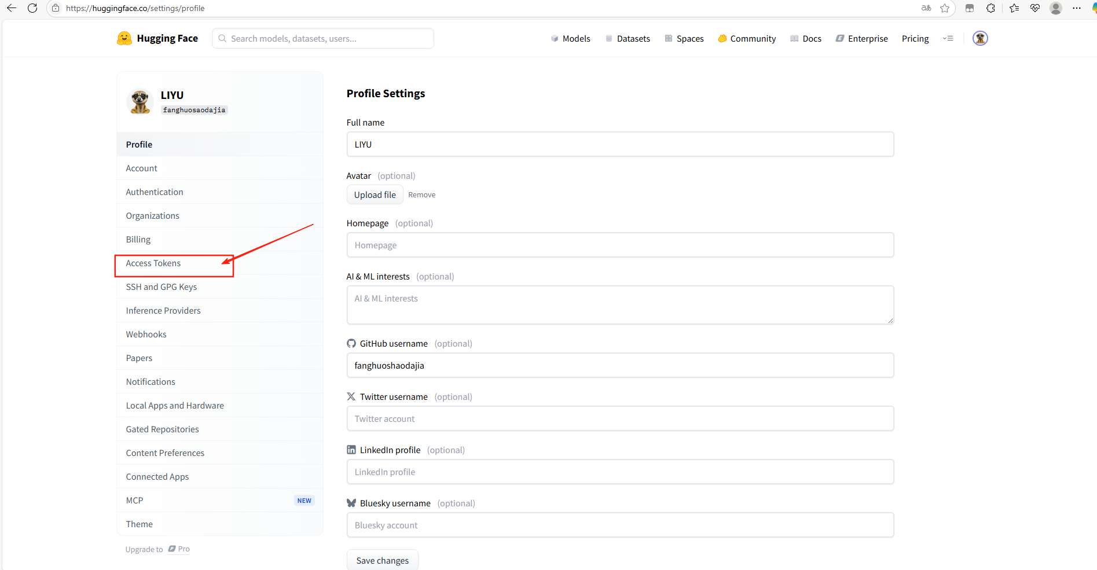Screen dimensions: 1097x570
Task: Open Local Apps and Hardware
Action: tap(220, 405)
